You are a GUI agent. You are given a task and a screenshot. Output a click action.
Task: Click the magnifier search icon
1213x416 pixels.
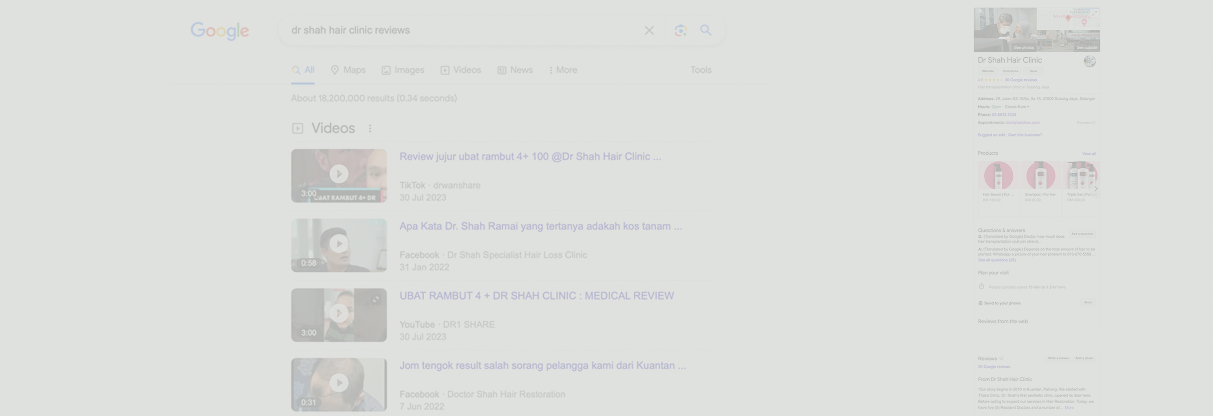(x=705, y=31)
